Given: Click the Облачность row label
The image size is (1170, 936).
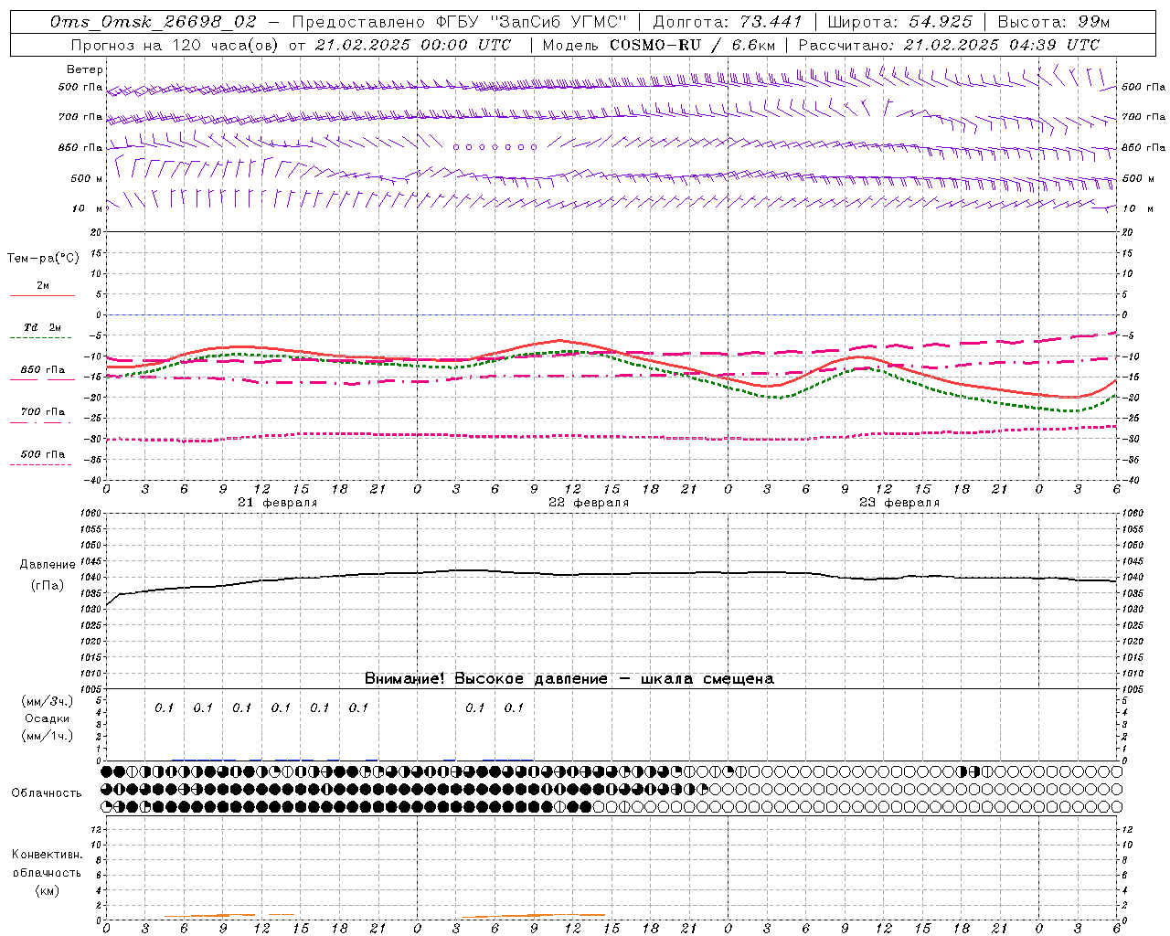Looking at the screenshot, I should 47,793.
